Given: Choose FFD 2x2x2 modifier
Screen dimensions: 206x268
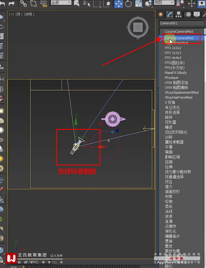Looking at the screenshot, I should 173,48.
